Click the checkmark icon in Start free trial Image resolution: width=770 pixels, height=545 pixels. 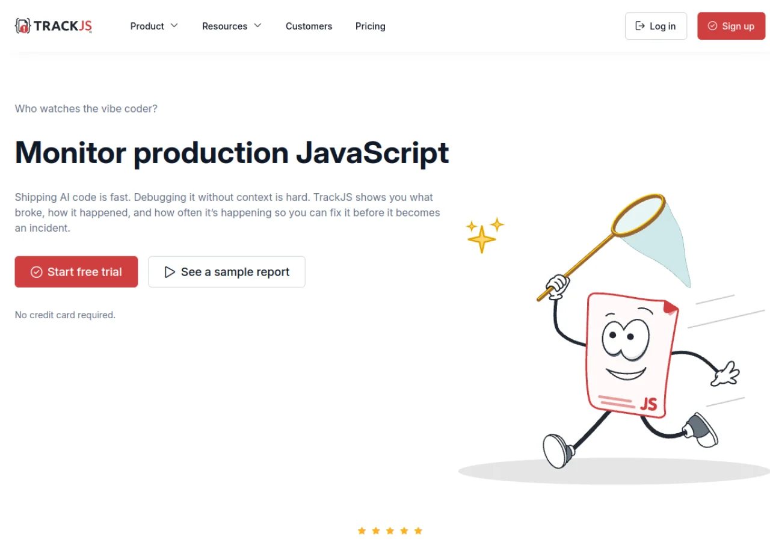click(37, 272)
